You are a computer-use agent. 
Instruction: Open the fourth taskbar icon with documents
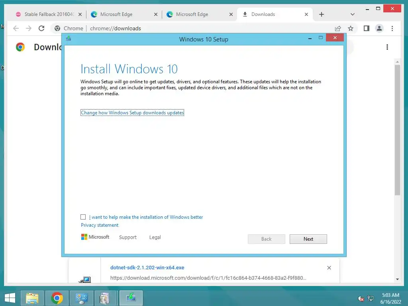click(106, 298)
